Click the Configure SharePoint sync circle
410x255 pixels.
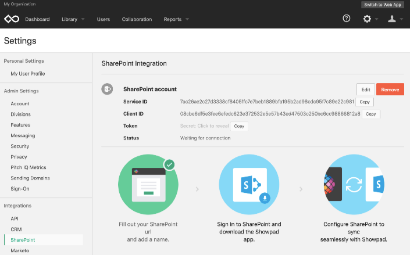pyautogui.click(x=354, y=185)
